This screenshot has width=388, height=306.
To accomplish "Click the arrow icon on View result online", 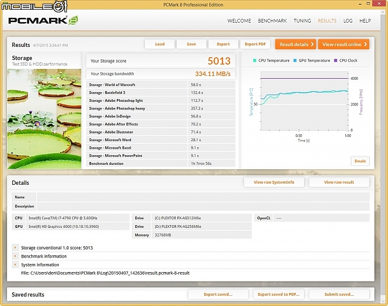I will 365,44.
